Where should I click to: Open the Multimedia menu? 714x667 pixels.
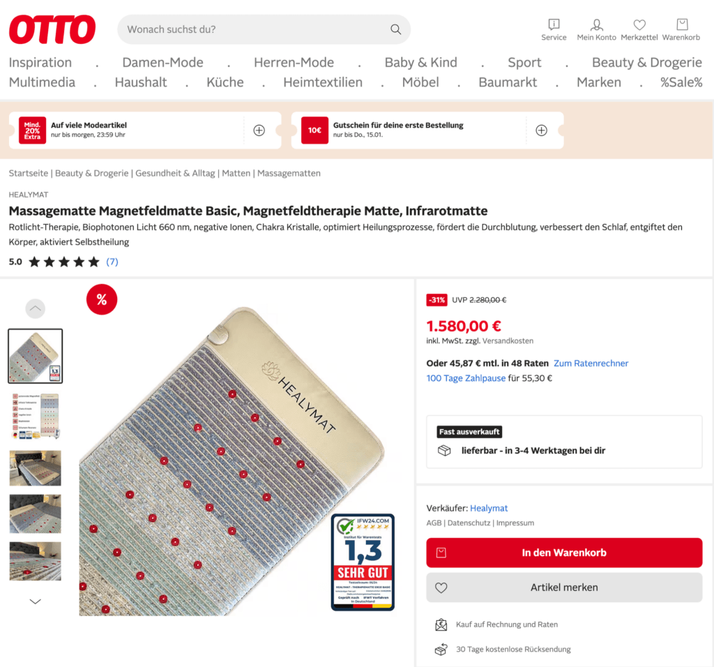click(42, 82)
